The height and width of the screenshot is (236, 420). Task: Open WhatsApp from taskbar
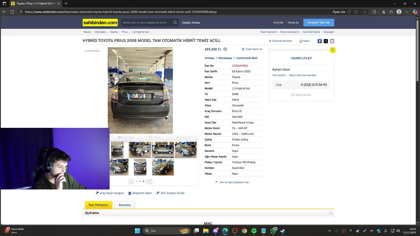click(x=273, y=231)
